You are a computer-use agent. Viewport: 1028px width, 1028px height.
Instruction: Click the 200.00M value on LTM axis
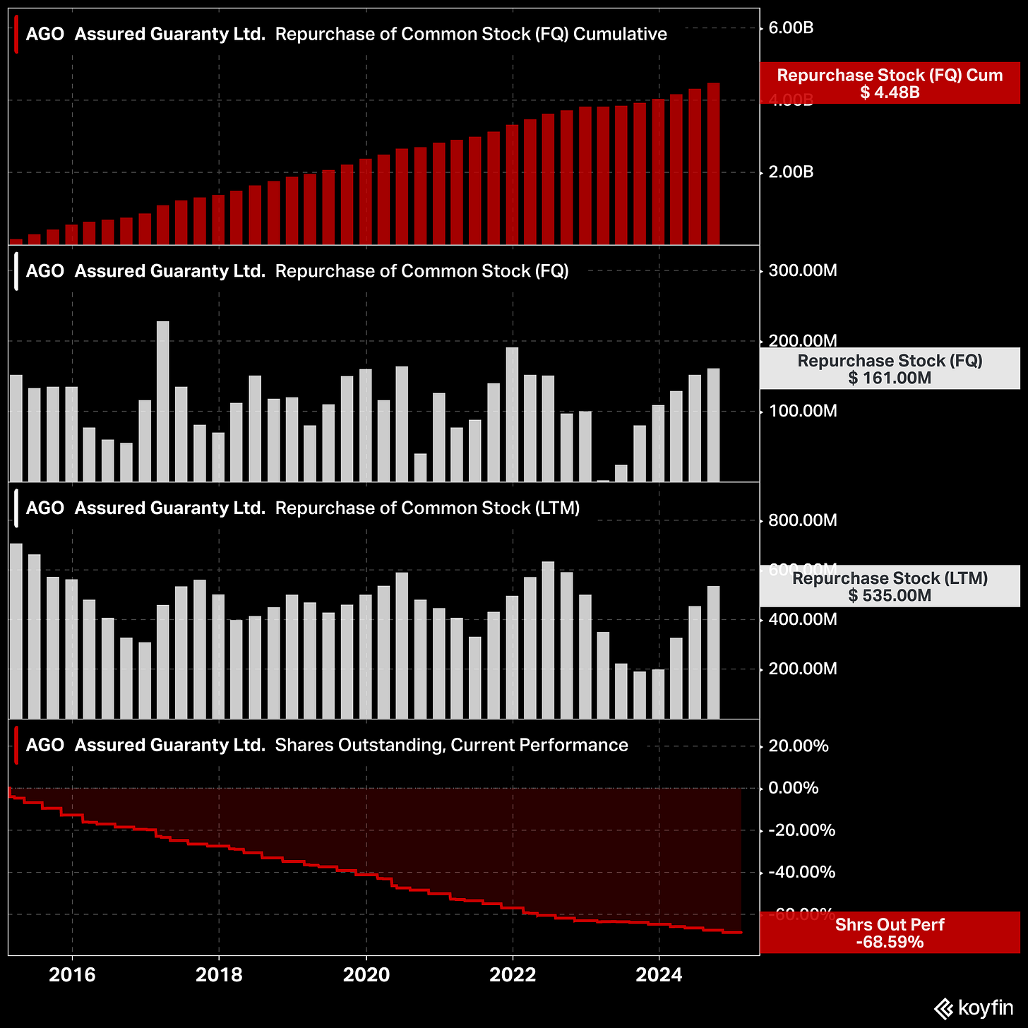pos(803,669)
